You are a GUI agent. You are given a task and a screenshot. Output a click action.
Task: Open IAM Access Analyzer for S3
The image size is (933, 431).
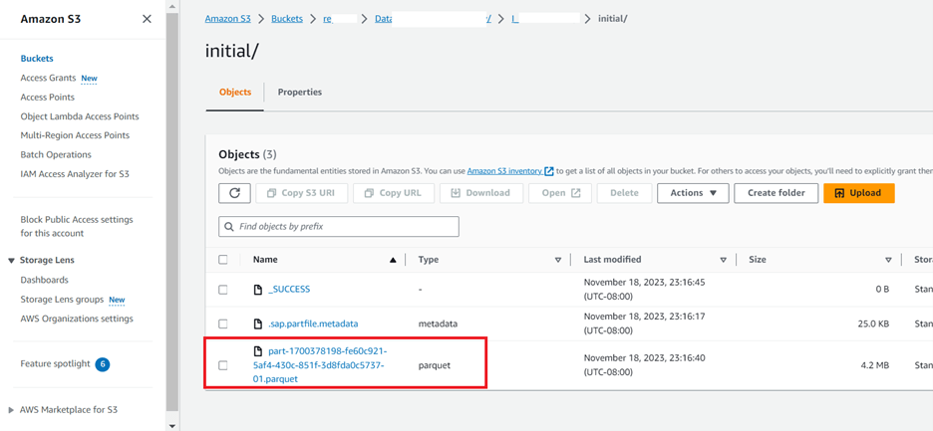[x=75, y=174]
